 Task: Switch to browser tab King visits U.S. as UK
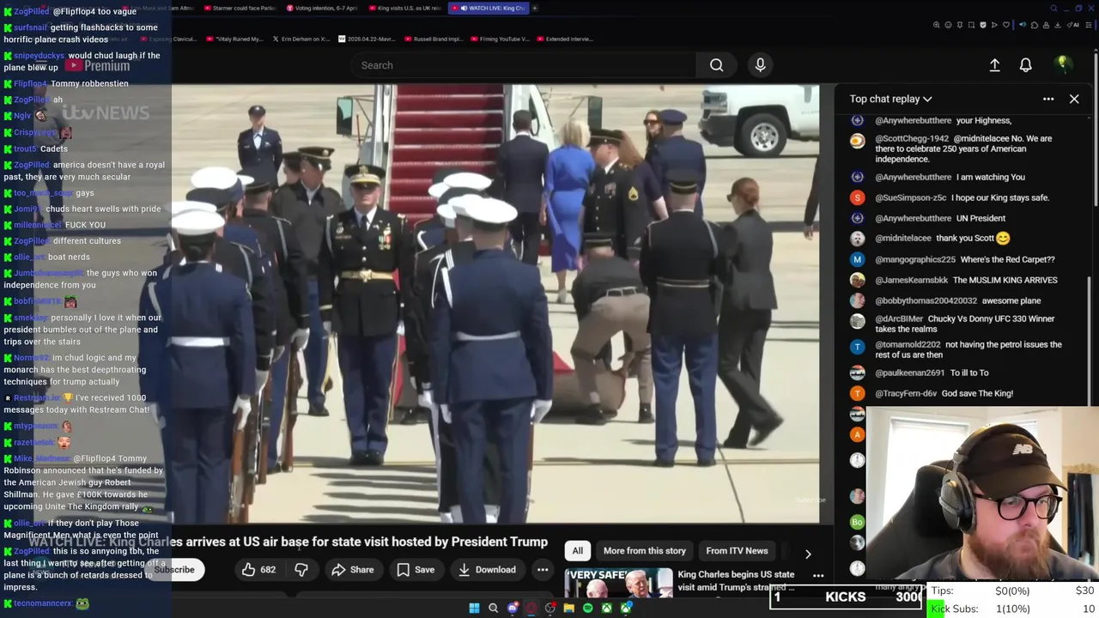(406, 8)
